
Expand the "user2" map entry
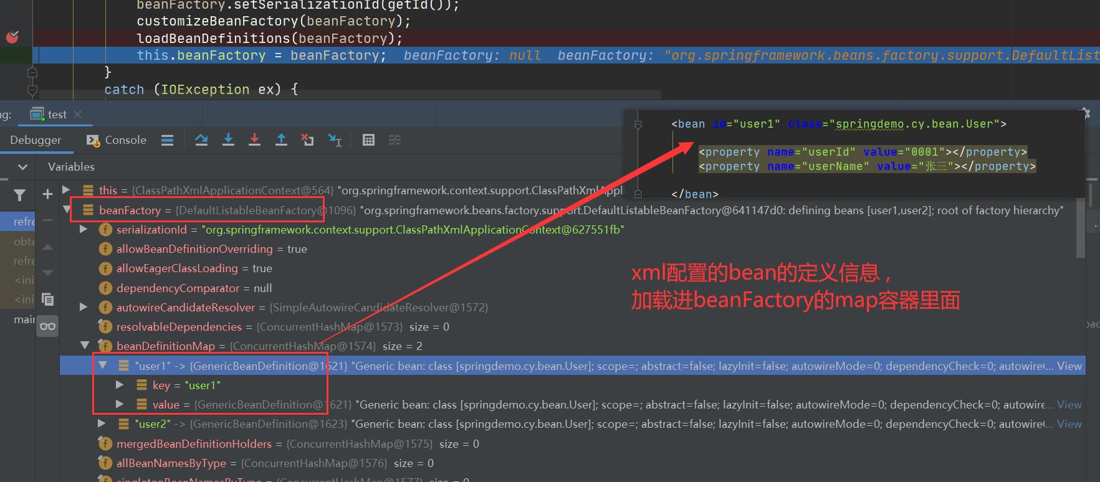coord(102,423)
